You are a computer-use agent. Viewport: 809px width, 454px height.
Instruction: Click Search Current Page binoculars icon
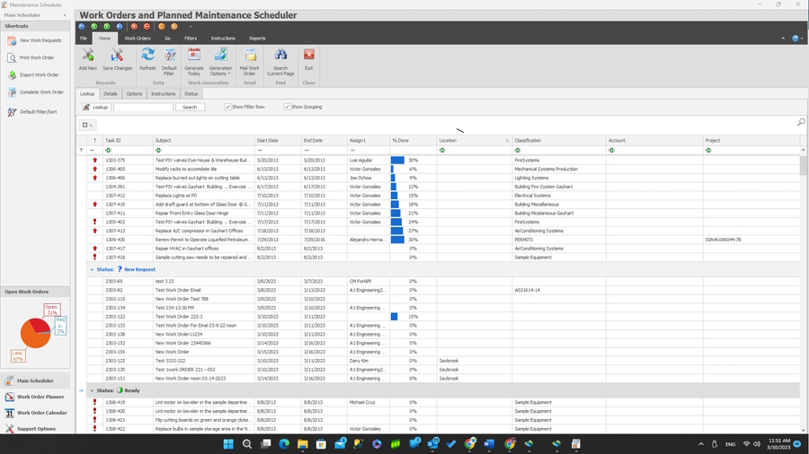click(280, 55)
